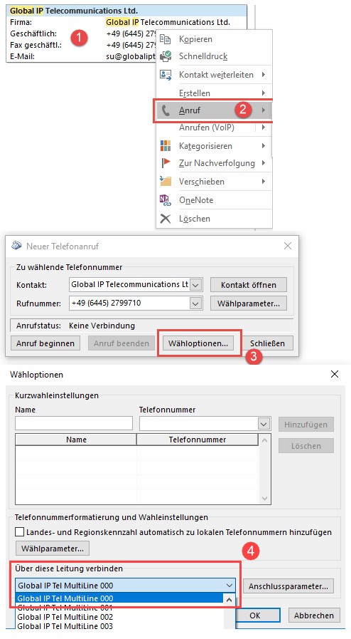Screen dimensions: 351x639
Task: Click the Anschlussparameter... button
Action: pos(288,586)
